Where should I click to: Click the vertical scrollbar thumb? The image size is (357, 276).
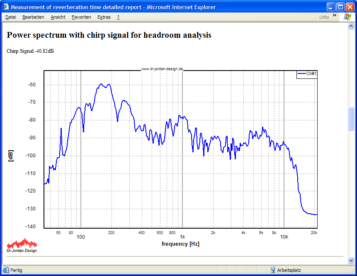click(351, 119)
